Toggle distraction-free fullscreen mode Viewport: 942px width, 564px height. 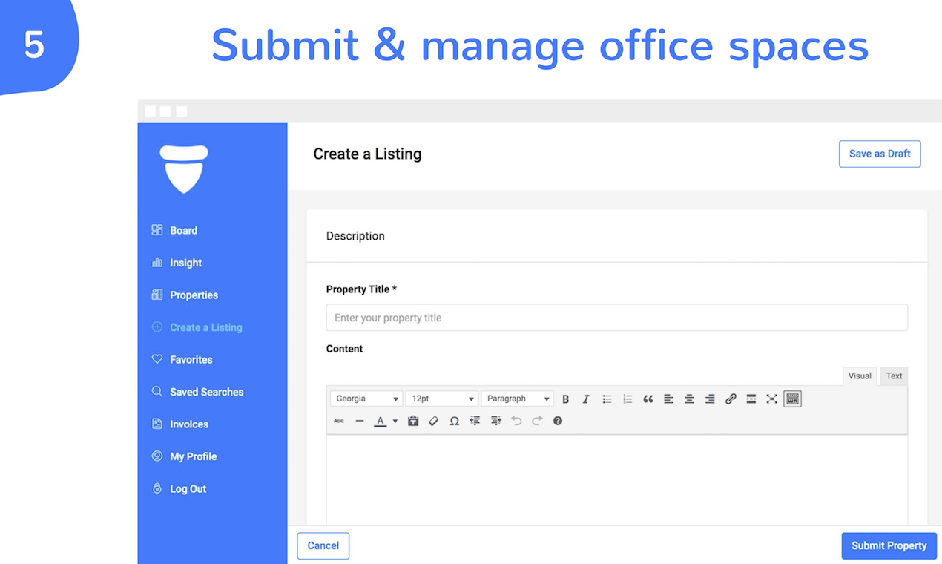[770, 399]
